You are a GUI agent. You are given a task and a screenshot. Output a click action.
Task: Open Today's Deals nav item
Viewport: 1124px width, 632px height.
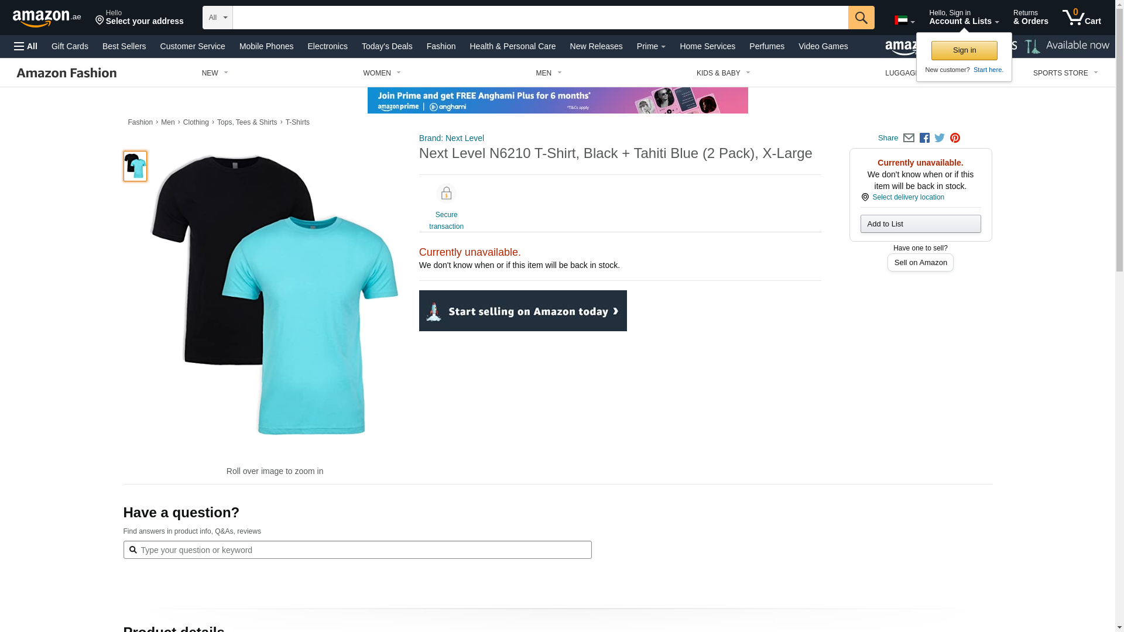(x=386, y=46)
